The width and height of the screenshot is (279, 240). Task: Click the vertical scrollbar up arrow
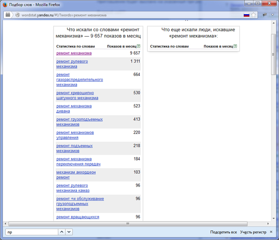click(x=274, y=23)
